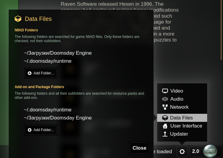The width and height of the screenshot is (223, 158).
Task: Select IWAD folder ~/.doomsday/runtime
Action: pyautogui.click(x=48, y=61)
